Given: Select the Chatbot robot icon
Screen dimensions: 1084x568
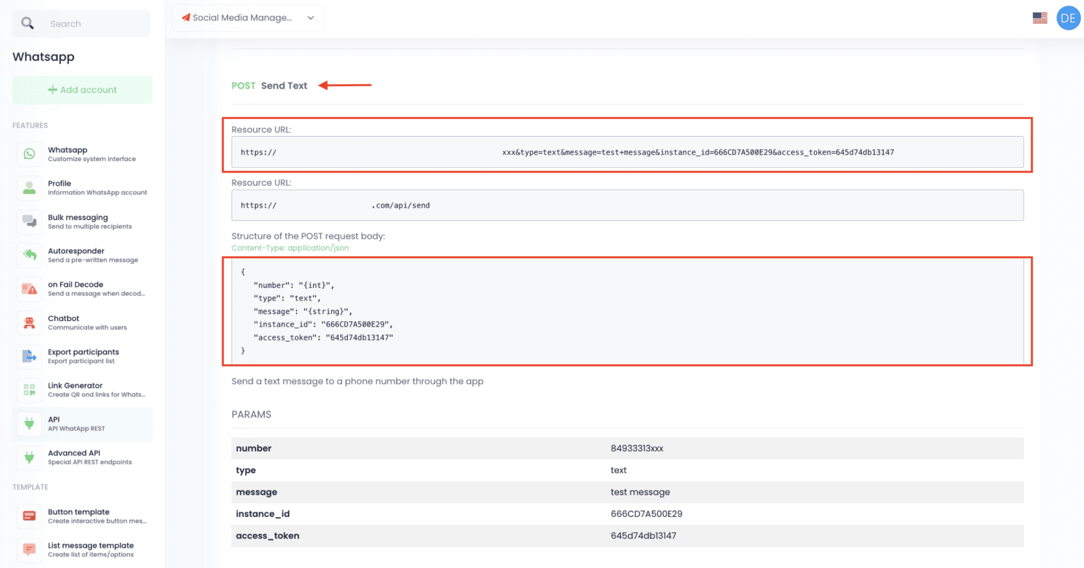Looking at the screenshot, I should [29, 322].
